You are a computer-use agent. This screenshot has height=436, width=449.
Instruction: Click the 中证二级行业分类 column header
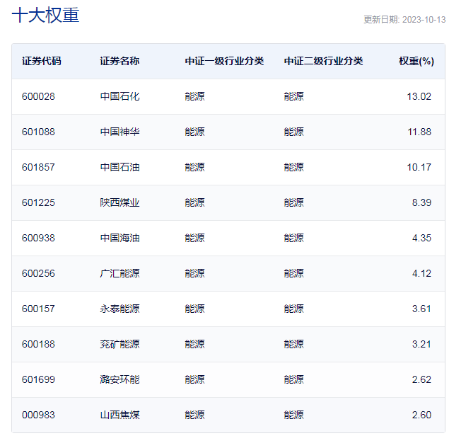pos(323,61)
